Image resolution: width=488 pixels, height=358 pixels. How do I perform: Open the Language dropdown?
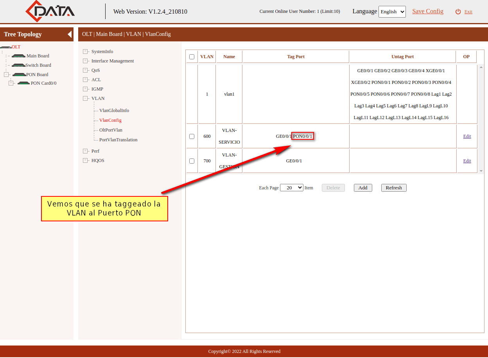click(x=392, y=12)
